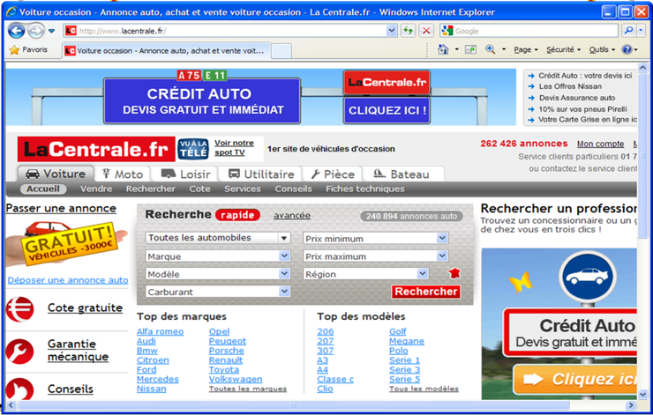The height and width of the screenshot is (415, 653).
Task: Click the Passer une annonce heading link
Action: 61,208
